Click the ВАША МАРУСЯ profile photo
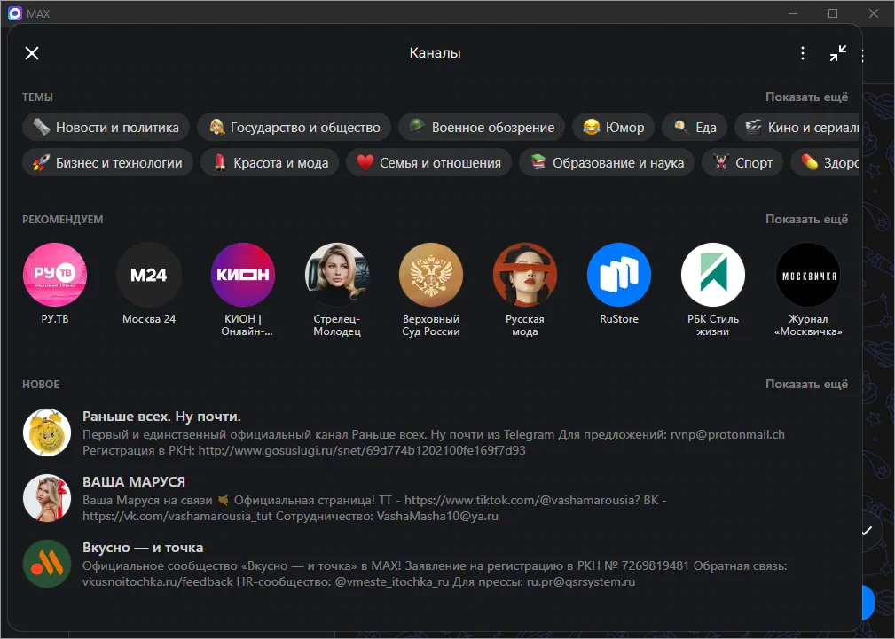The image size is (895, 639). pos(47,498)
